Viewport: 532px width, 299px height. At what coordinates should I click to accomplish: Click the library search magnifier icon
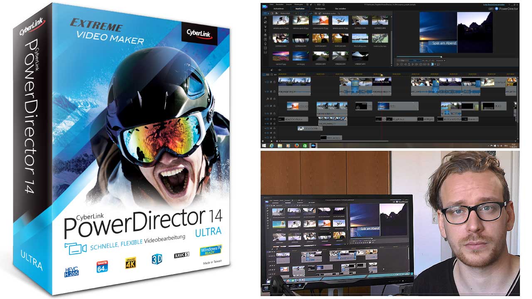pos(339,13)
